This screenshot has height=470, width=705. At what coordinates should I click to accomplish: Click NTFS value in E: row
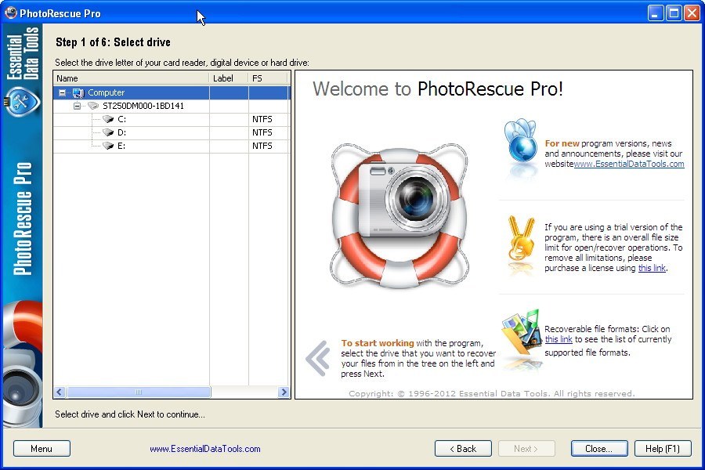(262, 146)
